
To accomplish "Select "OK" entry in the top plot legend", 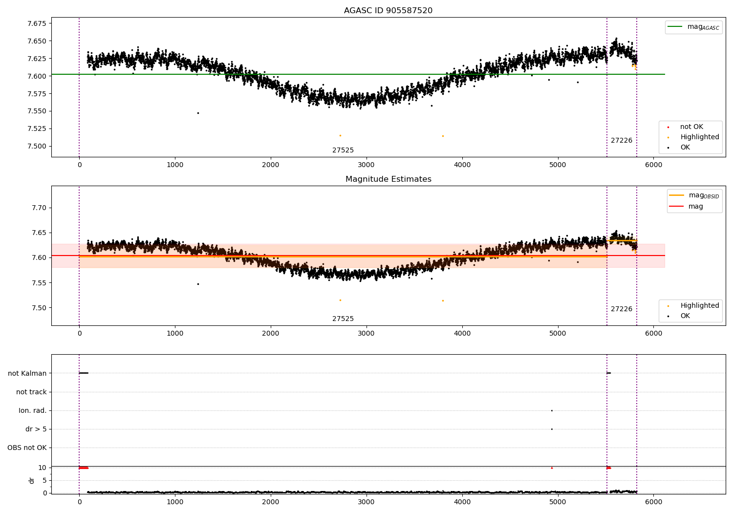I will coord(685,148).
